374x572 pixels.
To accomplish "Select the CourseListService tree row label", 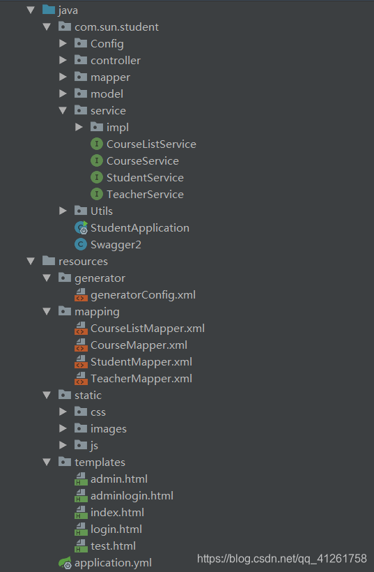I will click(151, 144).
